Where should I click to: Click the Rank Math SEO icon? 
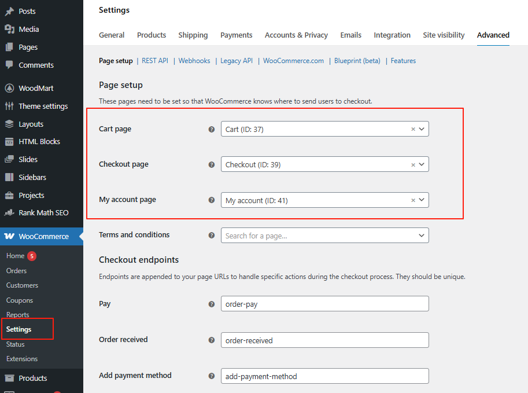pyautogui.click(x=9, y=212)
